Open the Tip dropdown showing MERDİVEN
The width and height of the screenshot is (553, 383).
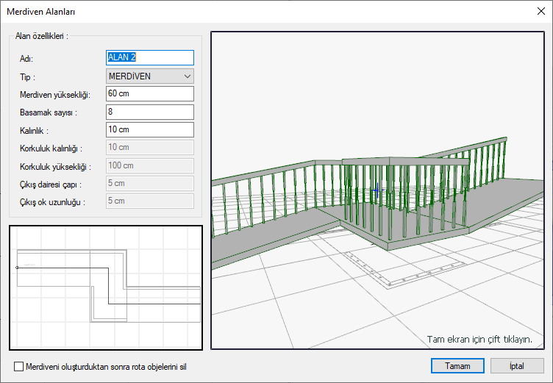click(150, 76)
